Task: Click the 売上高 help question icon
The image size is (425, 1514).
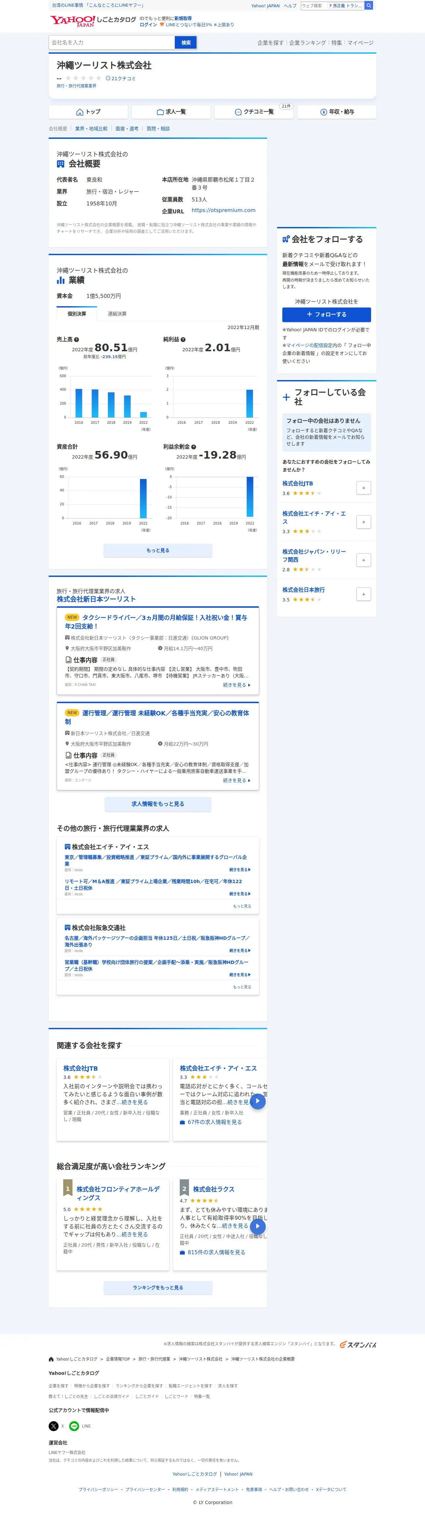Action: [x=76, y=340]
